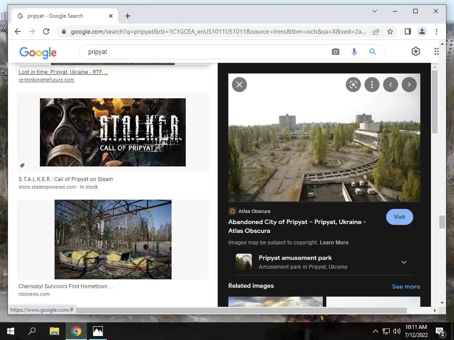Click the Learn More copyright link
454x340 pixels.
[334, 243]
